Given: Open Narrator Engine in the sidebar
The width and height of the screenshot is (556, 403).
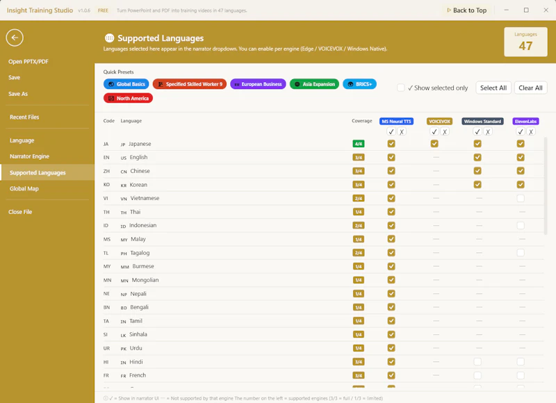Looking at the screenshot, I should 29,156.
